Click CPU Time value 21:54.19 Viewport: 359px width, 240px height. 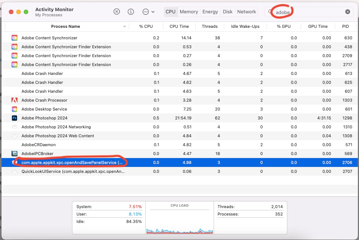[x=183, y=118]
